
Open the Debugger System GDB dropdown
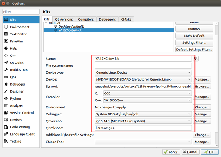click(x=143, y=114)
